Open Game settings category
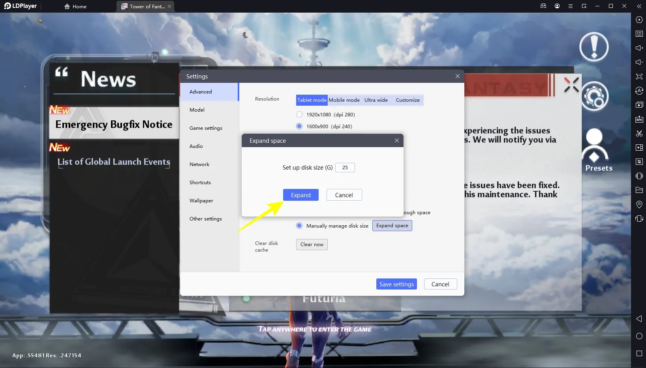The height and width of the screenshot is (368, 646). pos(209,128)
